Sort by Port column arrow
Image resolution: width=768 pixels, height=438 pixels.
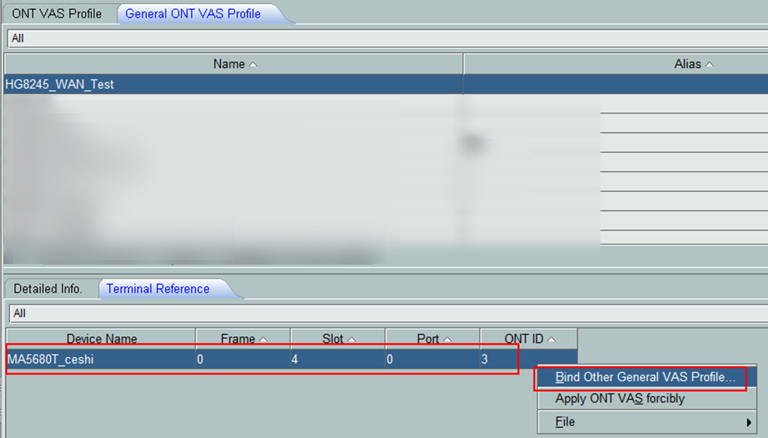point(447,340)
